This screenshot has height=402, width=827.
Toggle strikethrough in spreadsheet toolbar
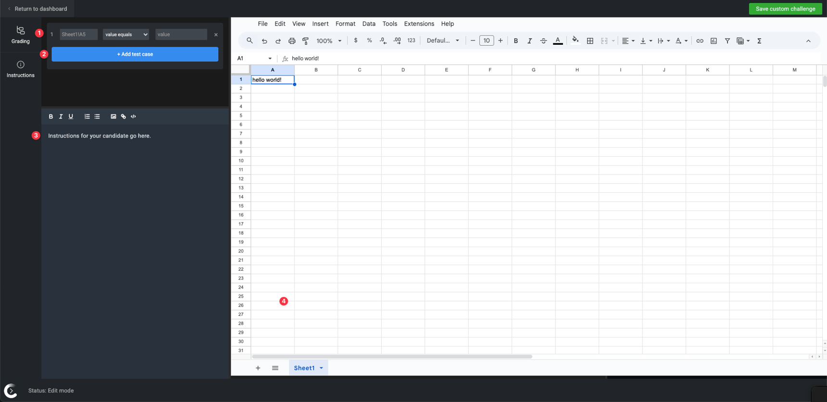pyautogui.click(x=543, y=41)
